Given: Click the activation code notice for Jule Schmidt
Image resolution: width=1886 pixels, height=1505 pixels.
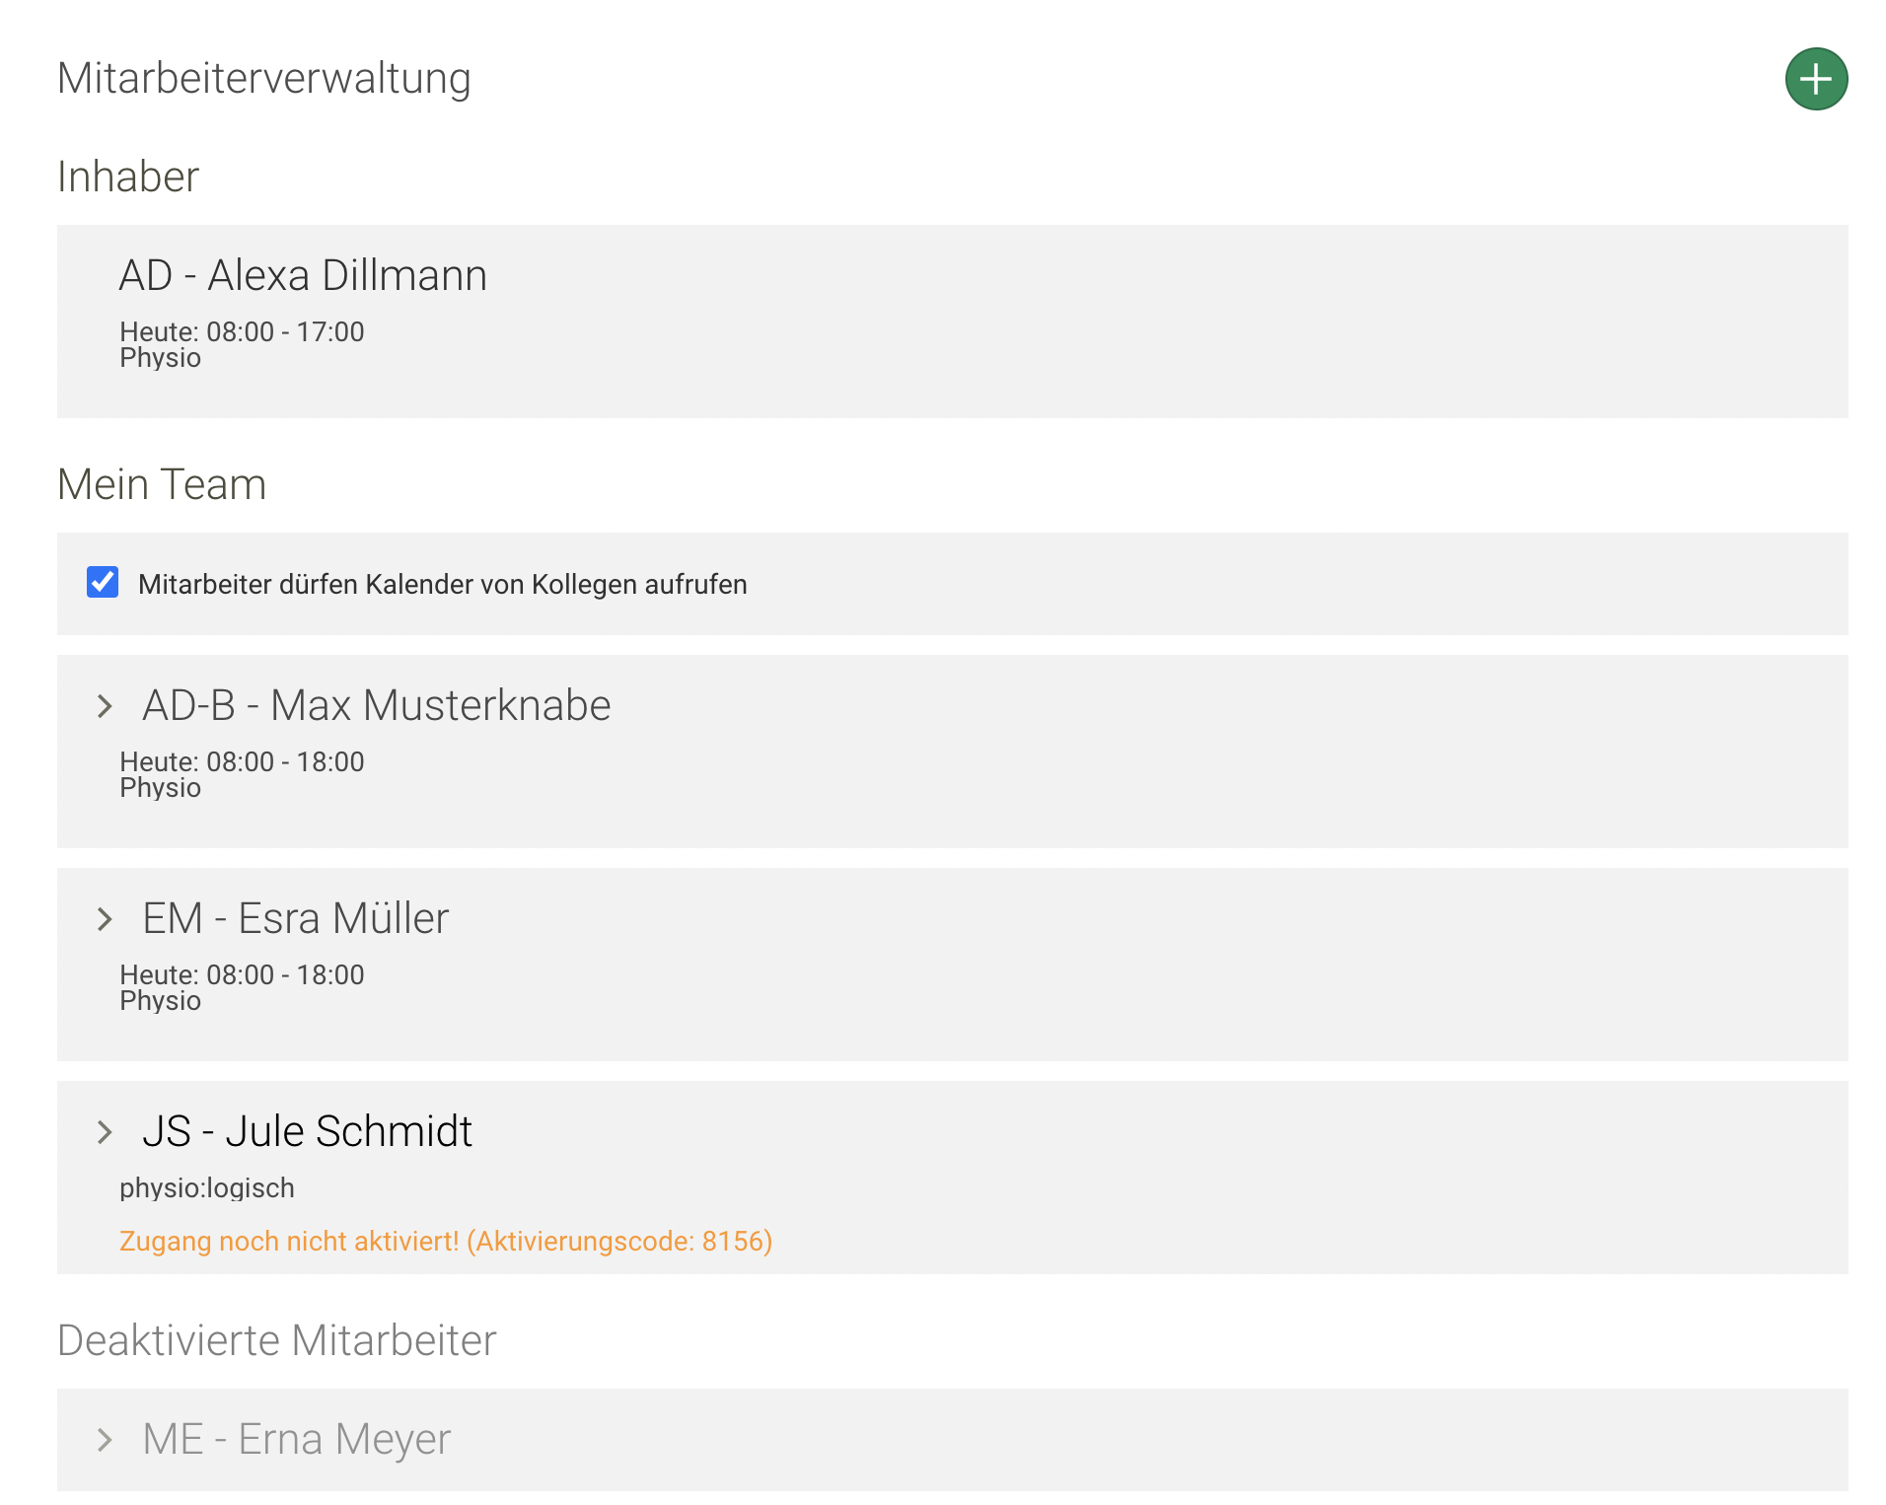Looking at the screenshot, I should 445,1241.
